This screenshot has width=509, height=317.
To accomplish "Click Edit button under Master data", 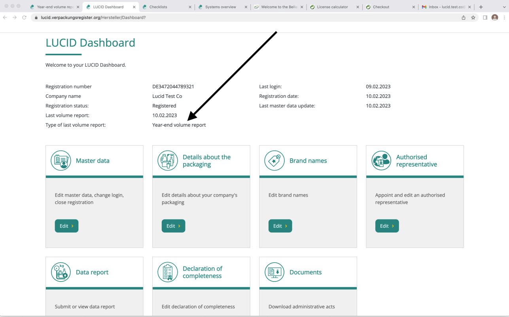I will click(x=66, y=226).
